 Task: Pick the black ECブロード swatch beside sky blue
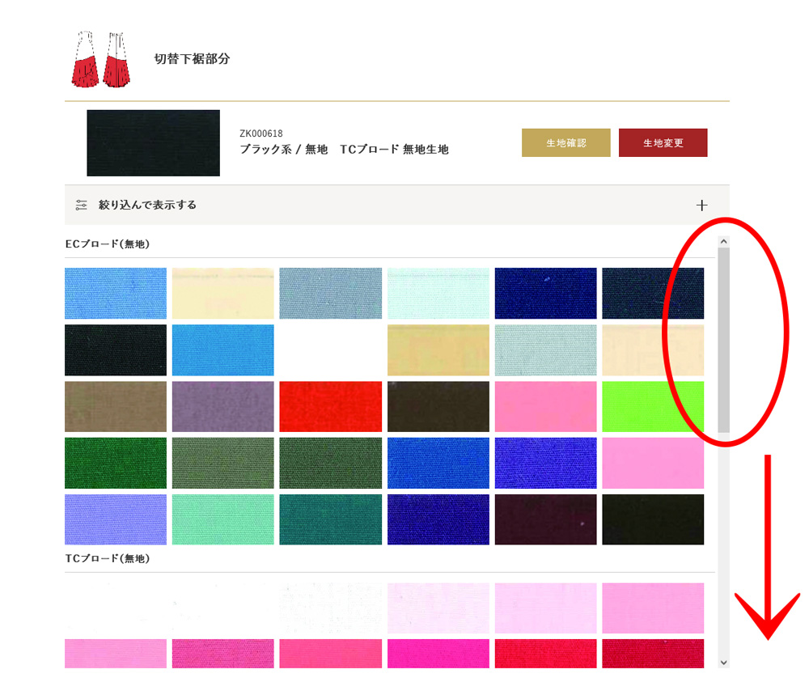pos(116,349)
